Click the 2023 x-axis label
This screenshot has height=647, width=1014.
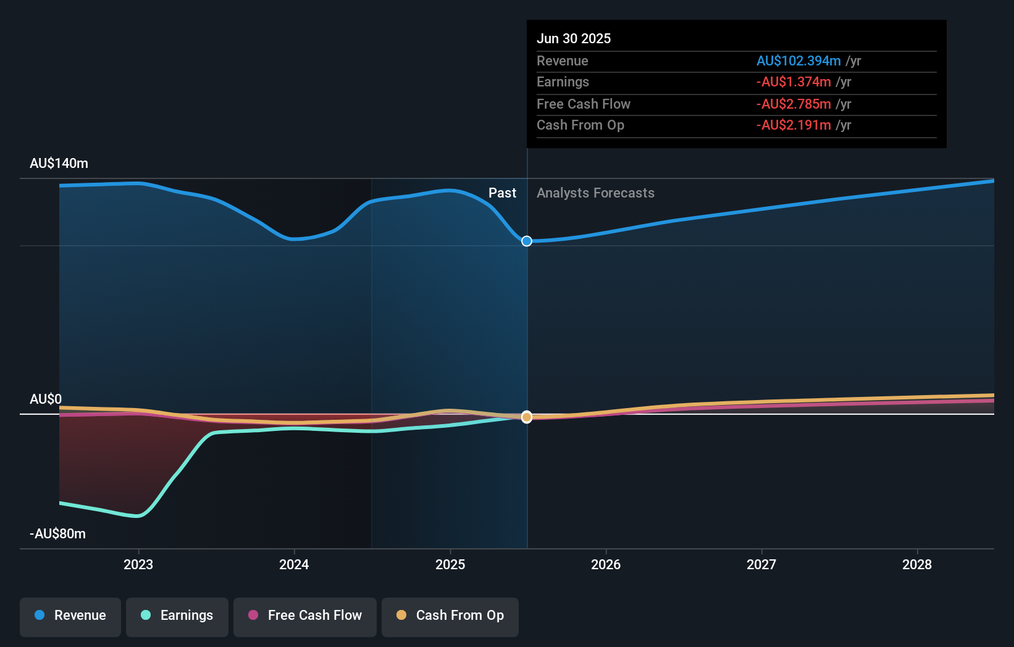pyautogui.click(x=138, y=565)
